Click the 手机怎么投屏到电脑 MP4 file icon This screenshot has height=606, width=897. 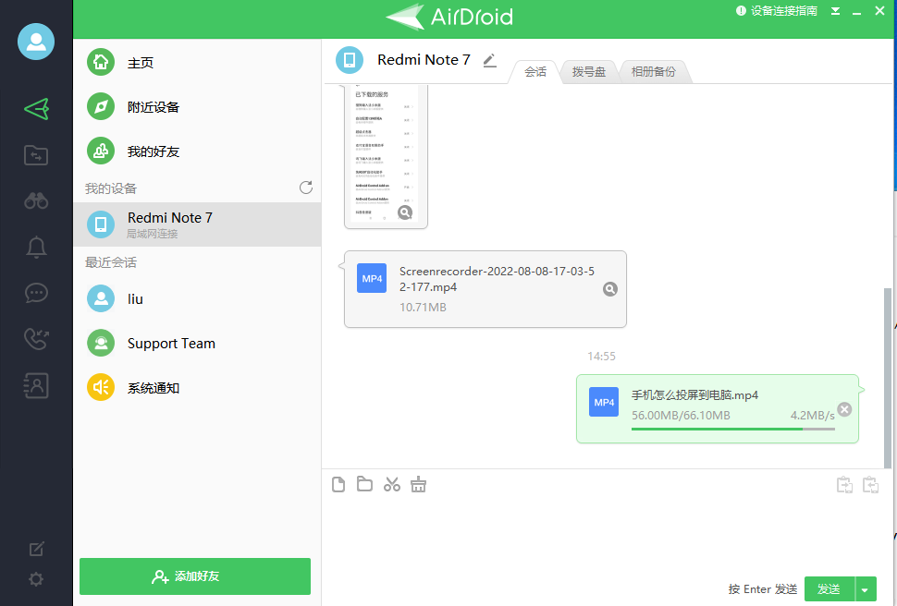604,402
